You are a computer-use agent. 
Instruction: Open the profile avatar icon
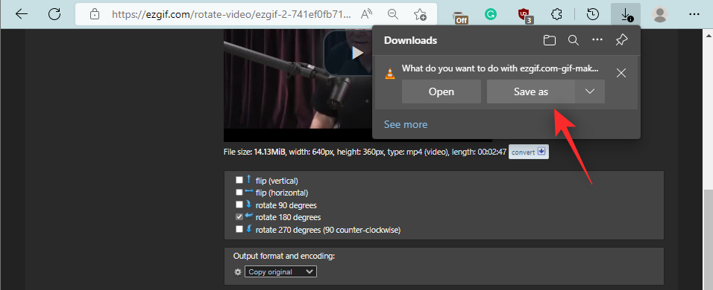point(659,15)
